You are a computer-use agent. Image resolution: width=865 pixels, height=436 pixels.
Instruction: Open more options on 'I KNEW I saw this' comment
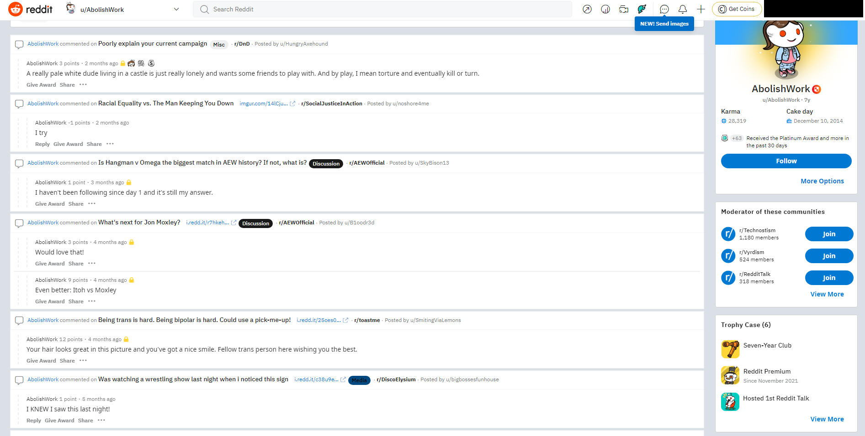(x=101, y=420)
